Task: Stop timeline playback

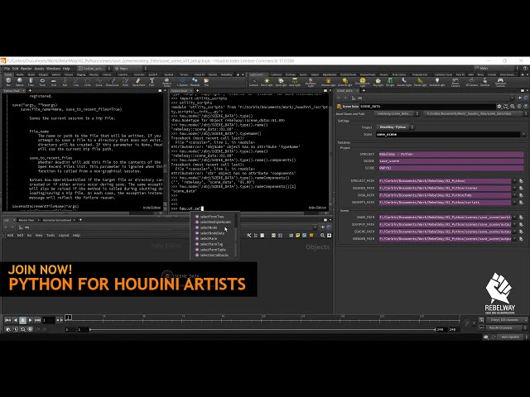Action: click(22, 320)
